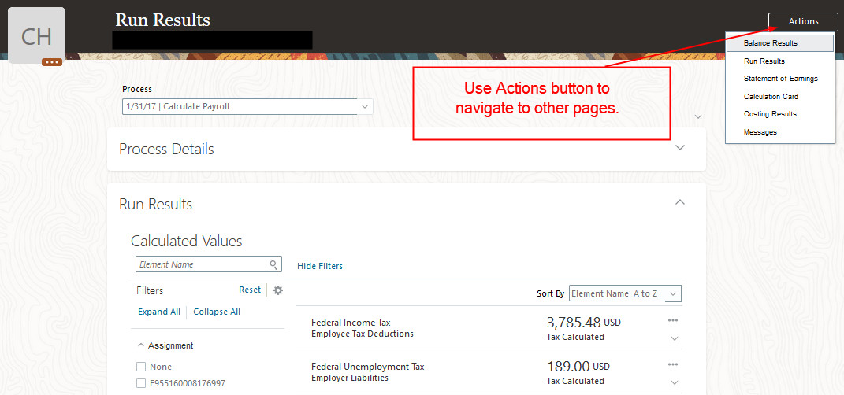Screen dimensions: 844x395
Task: Open Federal Unemployment Tax row ellipsis menu
Action: [x=672, y=364]
